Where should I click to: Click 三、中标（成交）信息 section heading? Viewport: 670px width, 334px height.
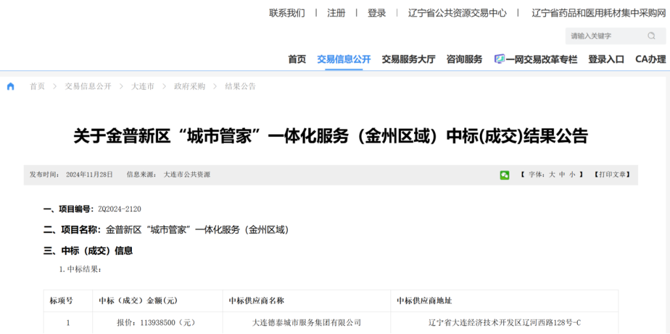[x=88, y=250]
